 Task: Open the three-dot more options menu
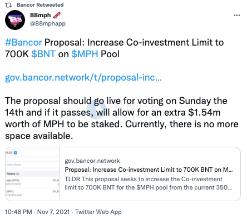[x=237, y=16]
